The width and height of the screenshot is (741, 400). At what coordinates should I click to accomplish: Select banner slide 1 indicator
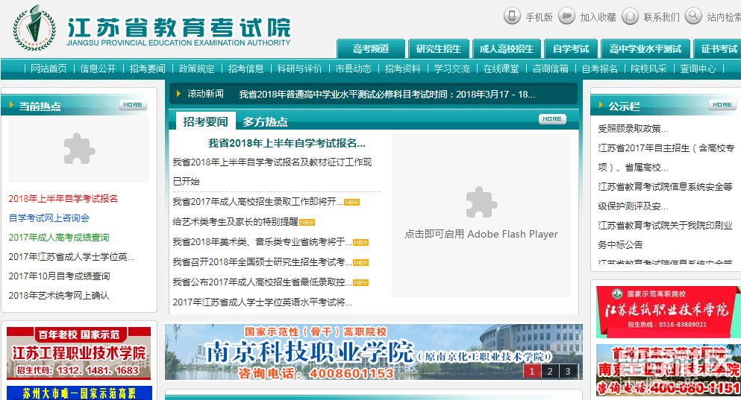pyautogui.click(x=531, y=371)
